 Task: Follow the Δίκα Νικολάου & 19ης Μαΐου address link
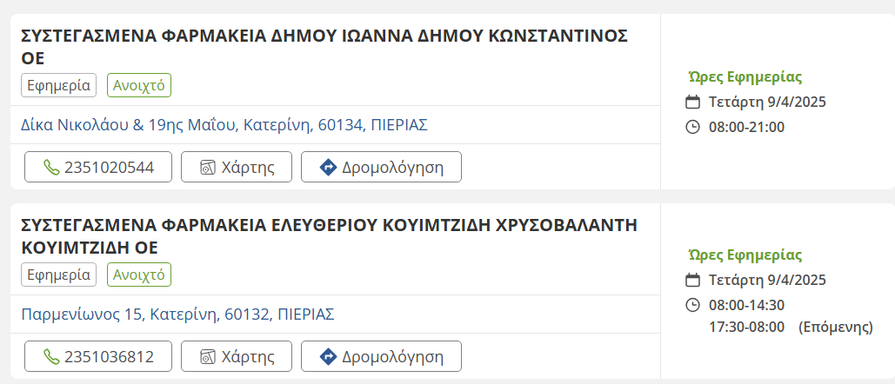pos(224,124)
